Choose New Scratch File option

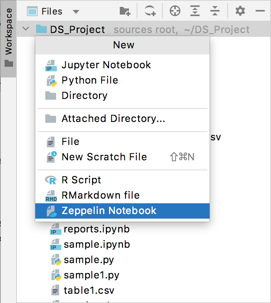tap(104, 157)
